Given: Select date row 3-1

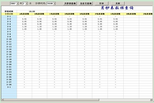Looking at the screenshot, I should (x=9, y=87).
